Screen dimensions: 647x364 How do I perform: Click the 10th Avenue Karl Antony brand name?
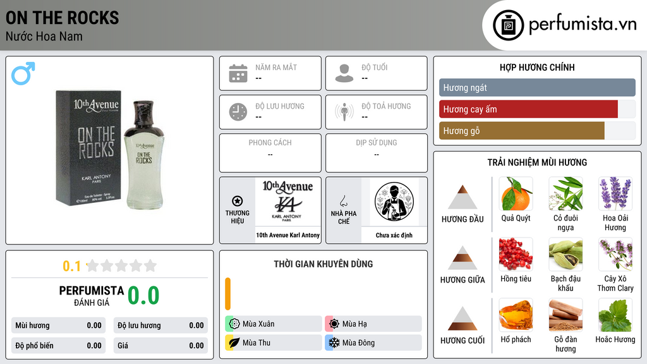(x=288, y=235)
